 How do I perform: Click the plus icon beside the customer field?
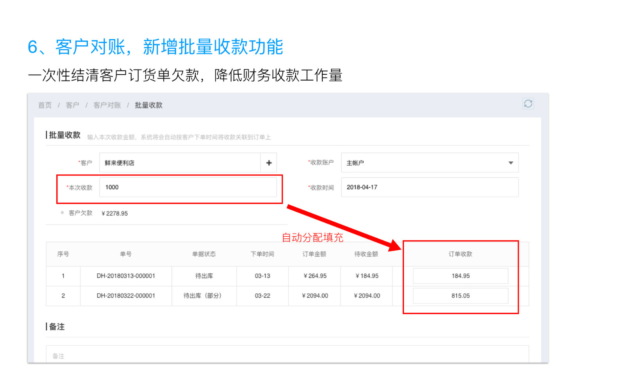269,163
